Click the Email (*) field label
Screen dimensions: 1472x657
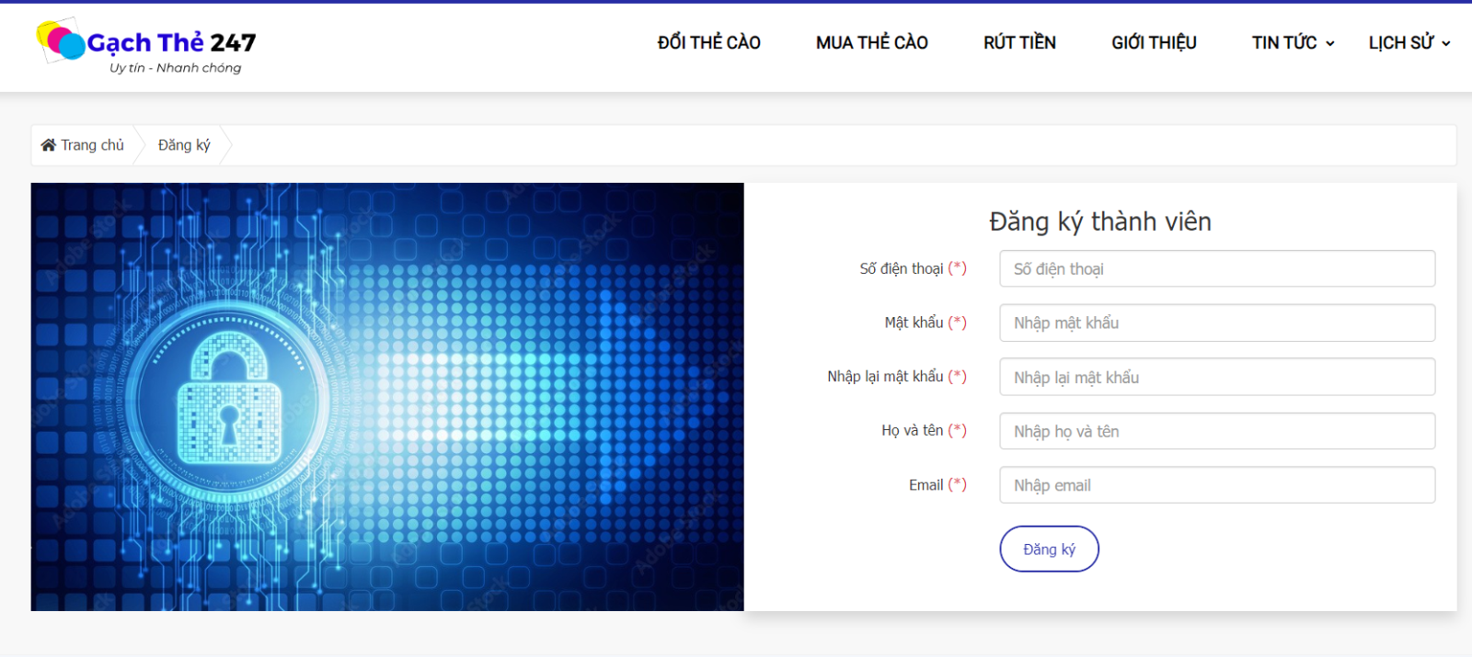[x=937, y=484]
